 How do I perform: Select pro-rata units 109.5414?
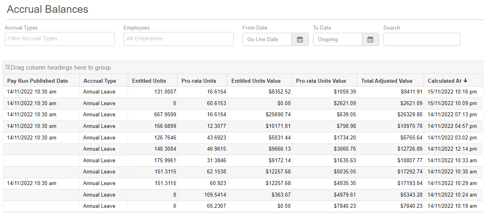tap(215, 195)
